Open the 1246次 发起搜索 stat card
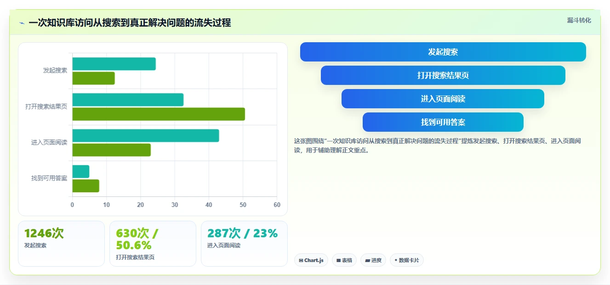 61,244
